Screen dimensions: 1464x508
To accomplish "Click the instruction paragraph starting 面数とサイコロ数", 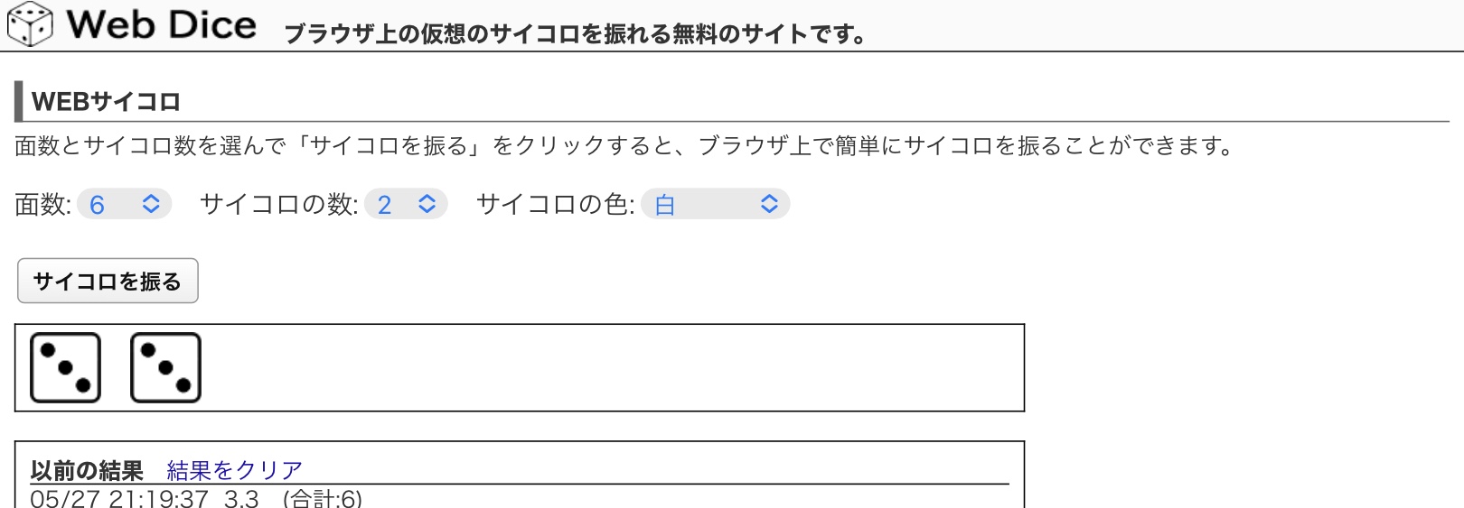I will (x=624, y=146).
